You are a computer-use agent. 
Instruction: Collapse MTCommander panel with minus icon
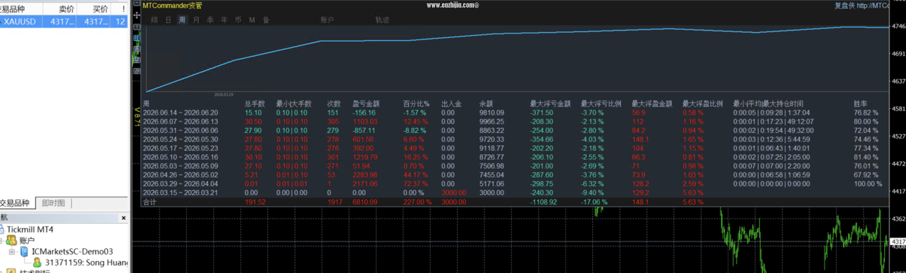[137, 3]
